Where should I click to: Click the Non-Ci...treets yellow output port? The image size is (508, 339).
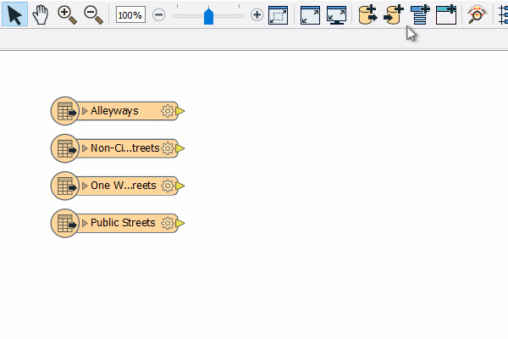(179, 148)
